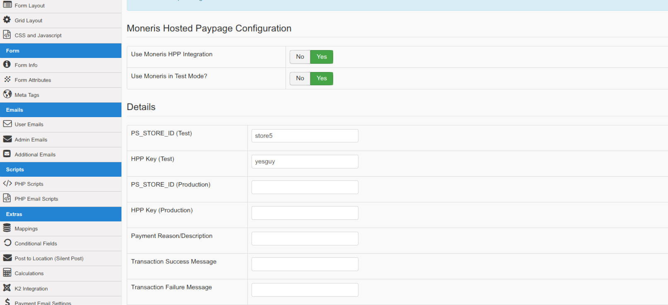Open Admin Emails menu item
This screenshot has height=305, width=668.
tap(31, 140)
